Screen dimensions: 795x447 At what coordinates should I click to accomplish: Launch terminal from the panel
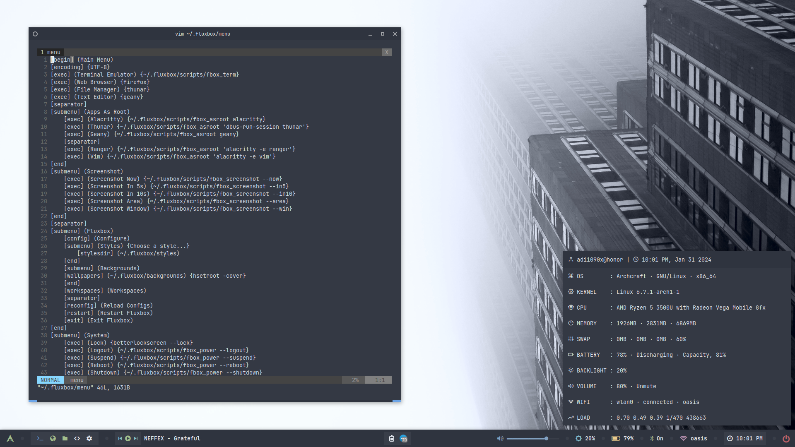pos(40,438)
